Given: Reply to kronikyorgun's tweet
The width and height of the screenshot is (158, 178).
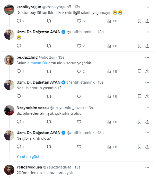Looking at the screenshot, I should pos(19,21).
